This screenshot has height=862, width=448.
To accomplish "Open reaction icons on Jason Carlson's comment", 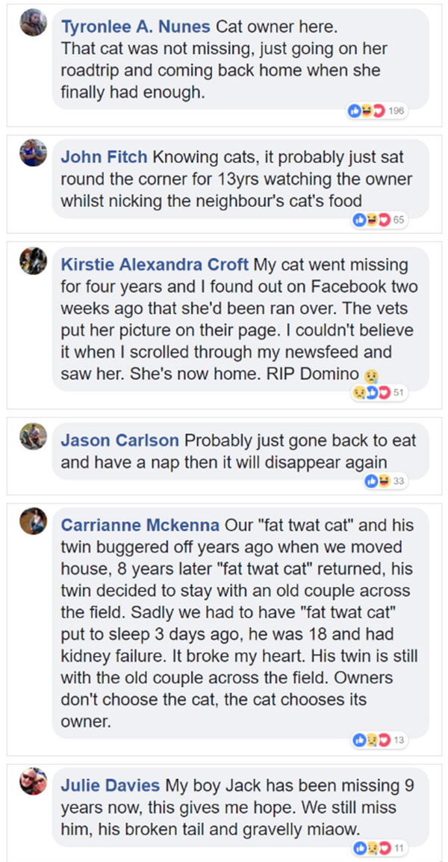I will tap(377, 481).
